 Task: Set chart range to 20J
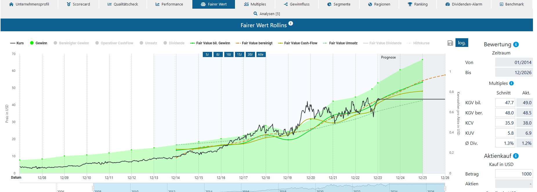(250, 54)
